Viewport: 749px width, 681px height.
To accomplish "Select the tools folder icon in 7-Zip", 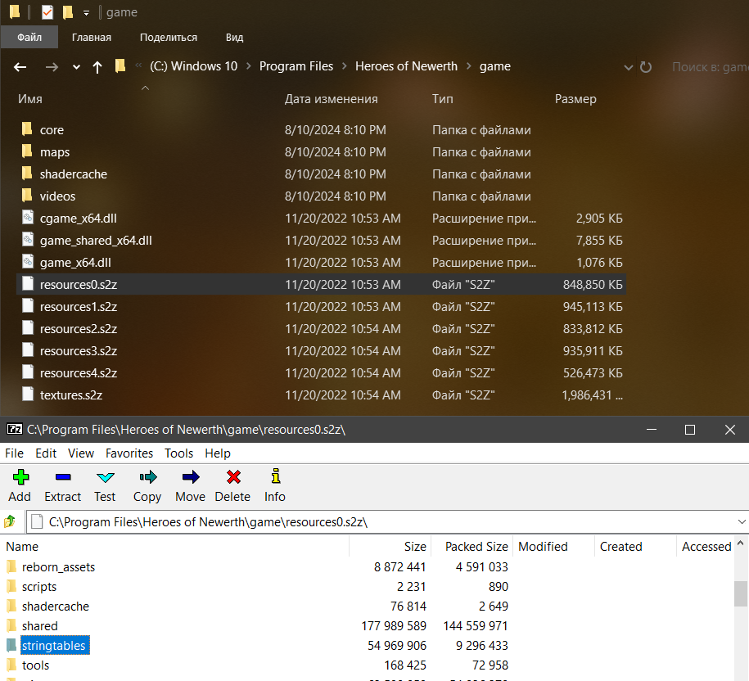I will point(11,665).
